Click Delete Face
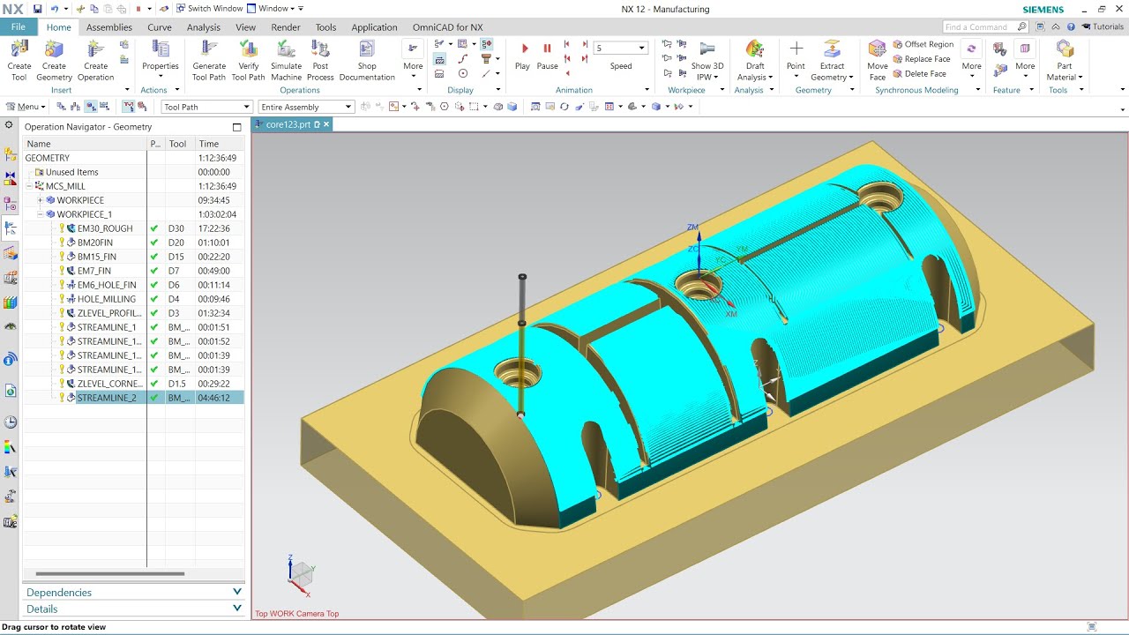 point(919,74)
